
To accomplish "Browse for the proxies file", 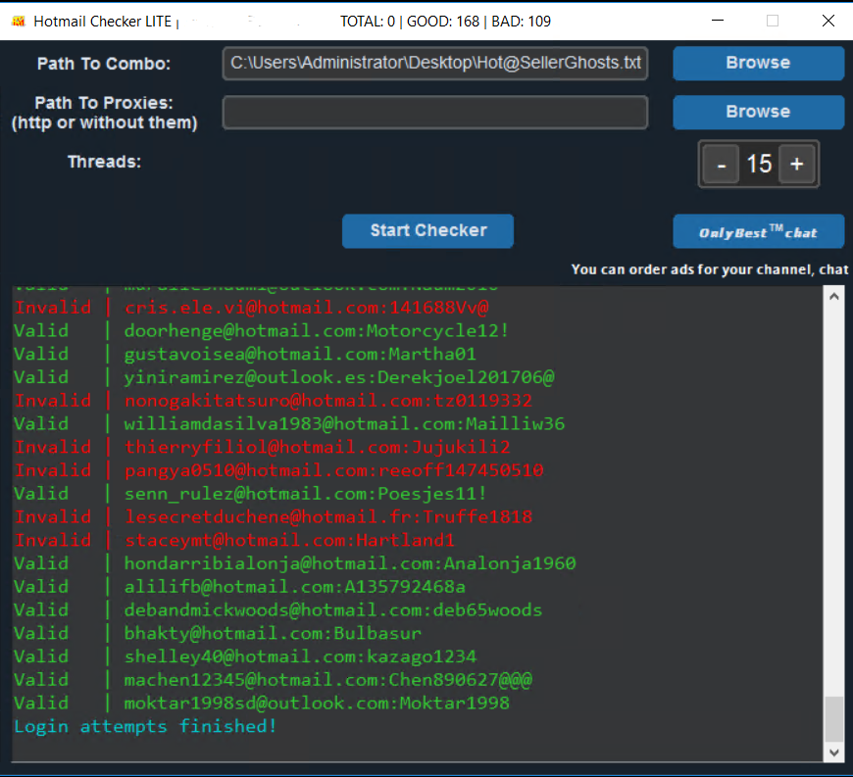I will (x=757, y=112).
